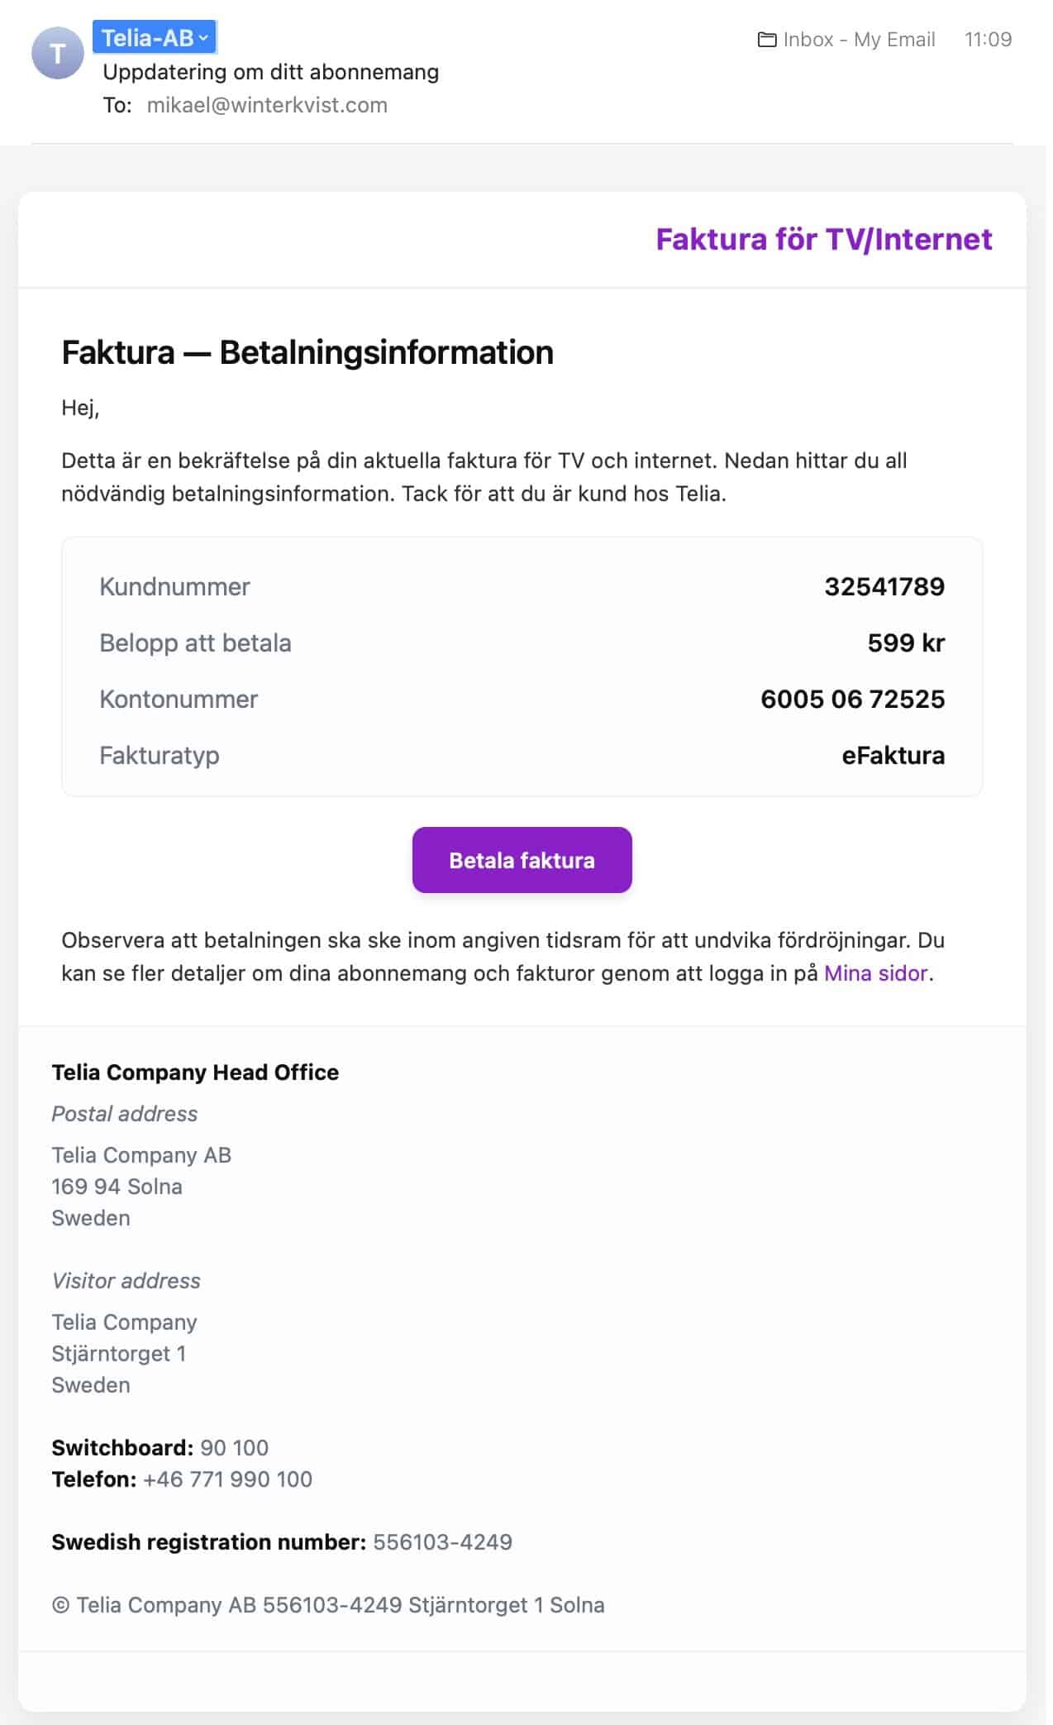Click the Switchboard number 90 100
This screenshot has height=1725, width=1053.
(x=234, y=1448)
